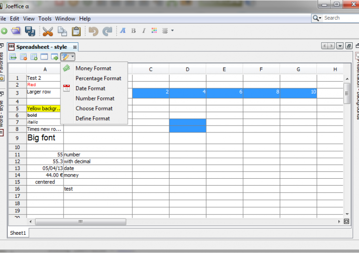Click the window-shaped spreadsheet toolbar icon
Viewport: 359px width, 253px height.
pos(44,57)
